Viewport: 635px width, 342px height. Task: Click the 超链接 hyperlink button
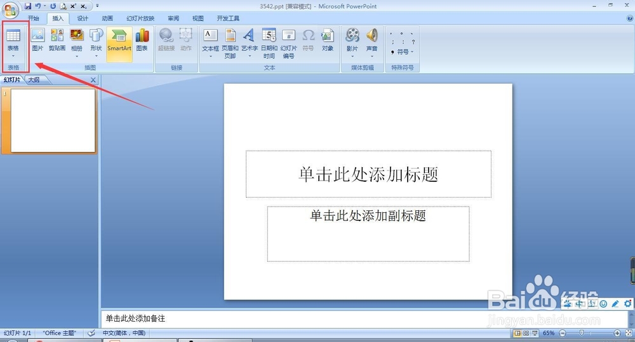coord(166,41)
